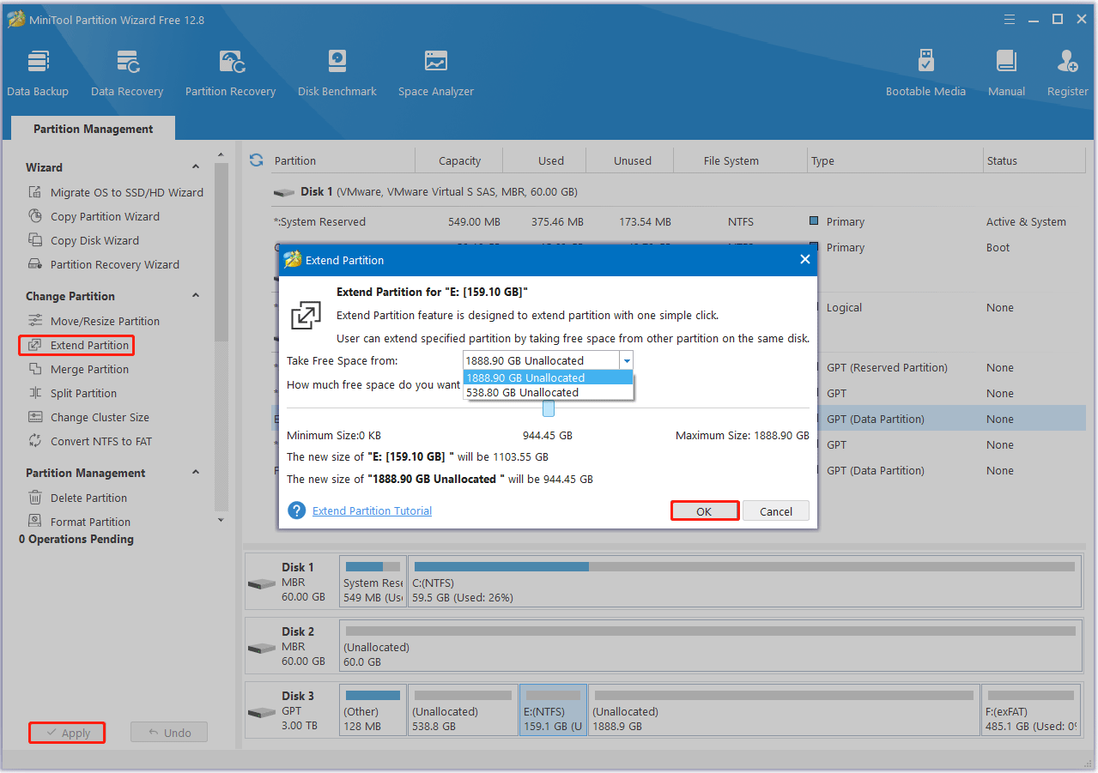Click the Take Free Space dropdown arrow

point(627,361)
